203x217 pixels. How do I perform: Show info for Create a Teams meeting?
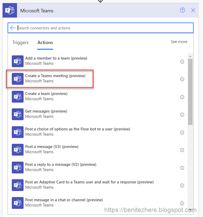[182, 79]
